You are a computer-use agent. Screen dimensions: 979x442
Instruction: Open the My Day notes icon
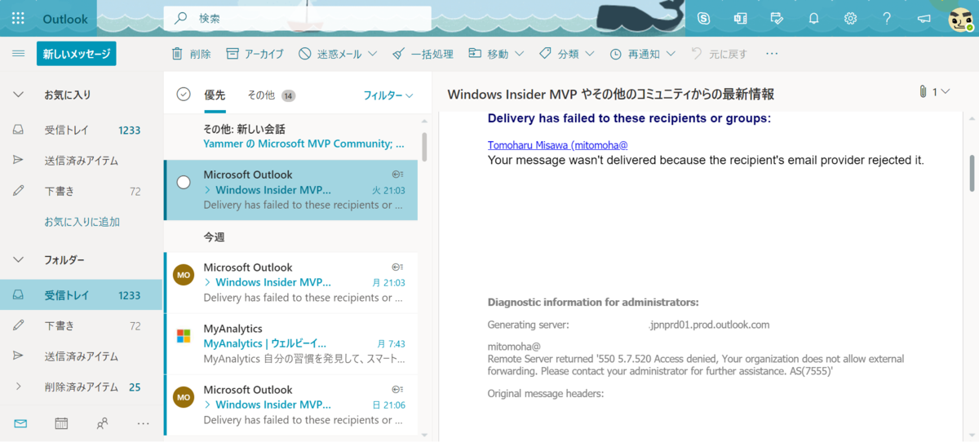pos(777,18)
